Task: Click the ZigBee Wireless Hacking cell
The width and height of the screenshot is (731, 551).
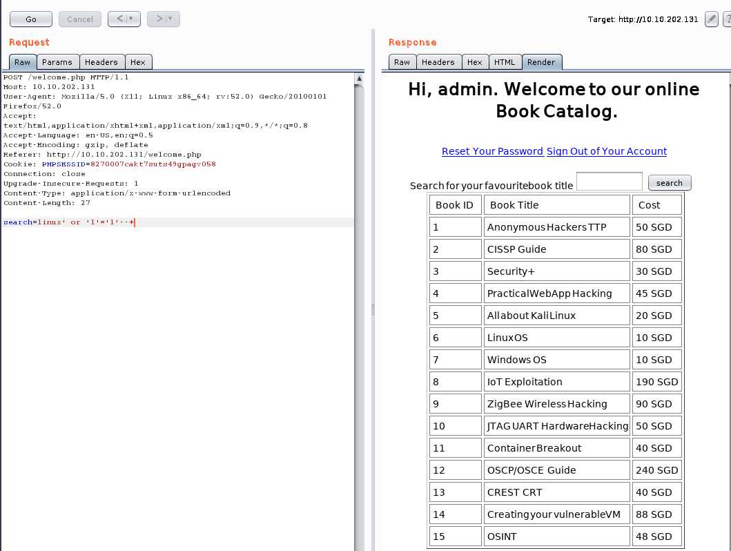Action: 556,404
